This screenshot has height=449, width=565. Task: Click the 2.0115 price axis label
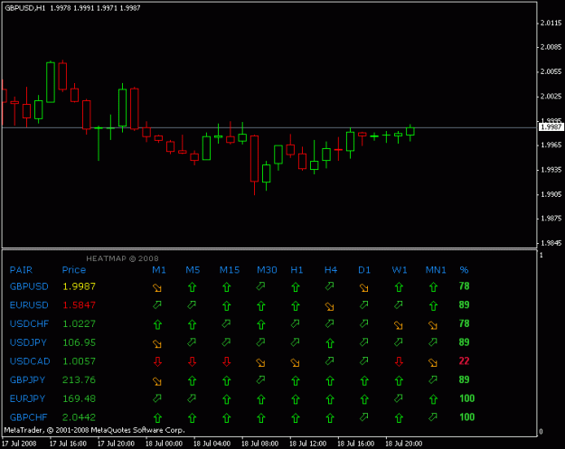coord(551,23)
